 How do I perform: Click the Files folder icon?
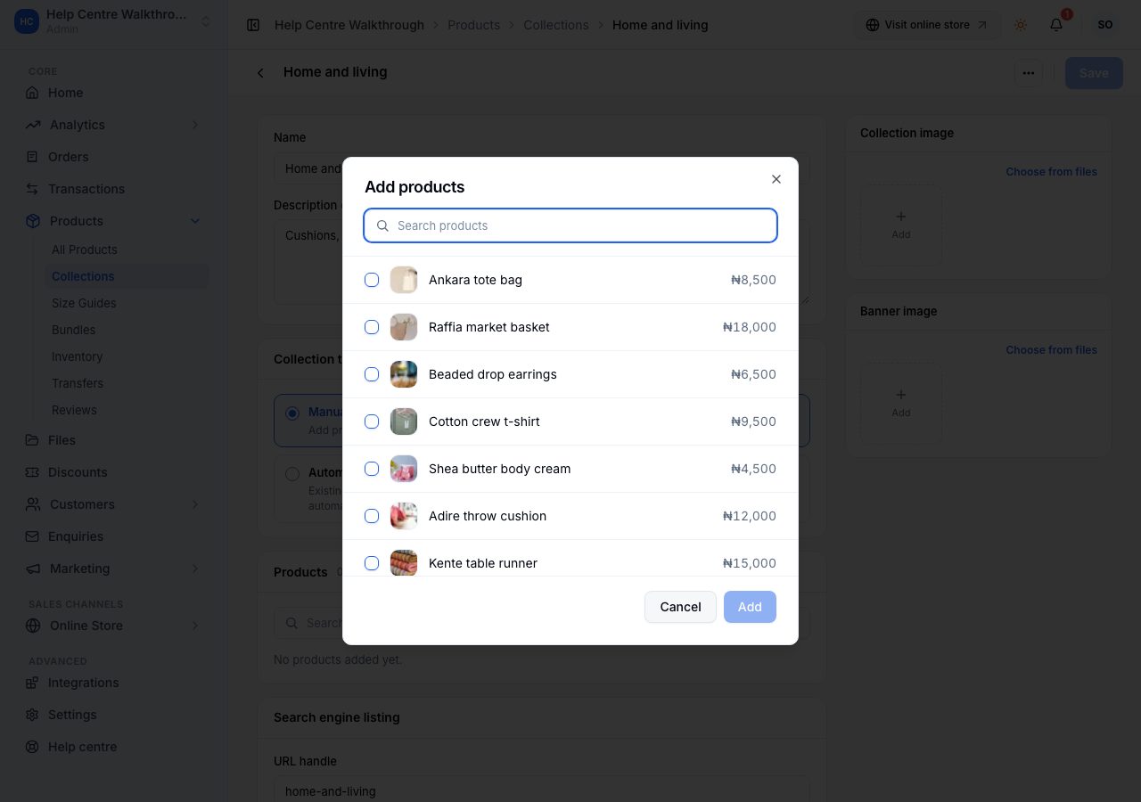pyautogui.click(x=33, y=440)
